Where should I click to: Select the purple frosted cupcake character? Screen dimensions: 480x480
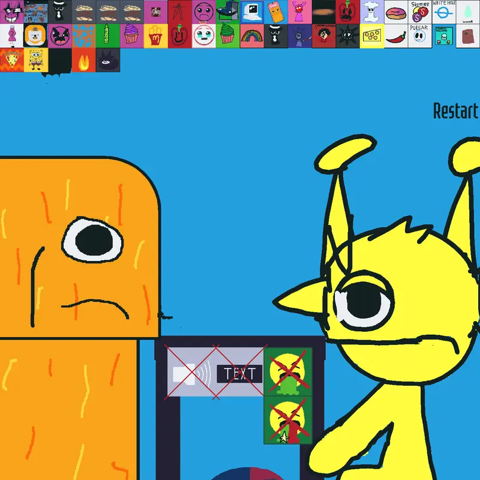coord(131,36)
